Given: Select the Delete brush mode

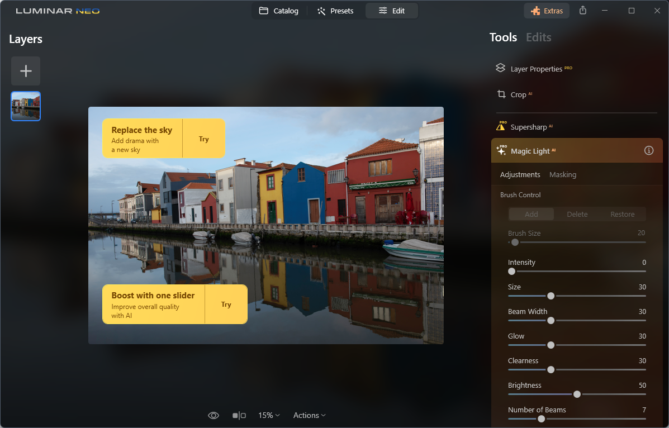Looking at the screenshot, I should (577, 214).
